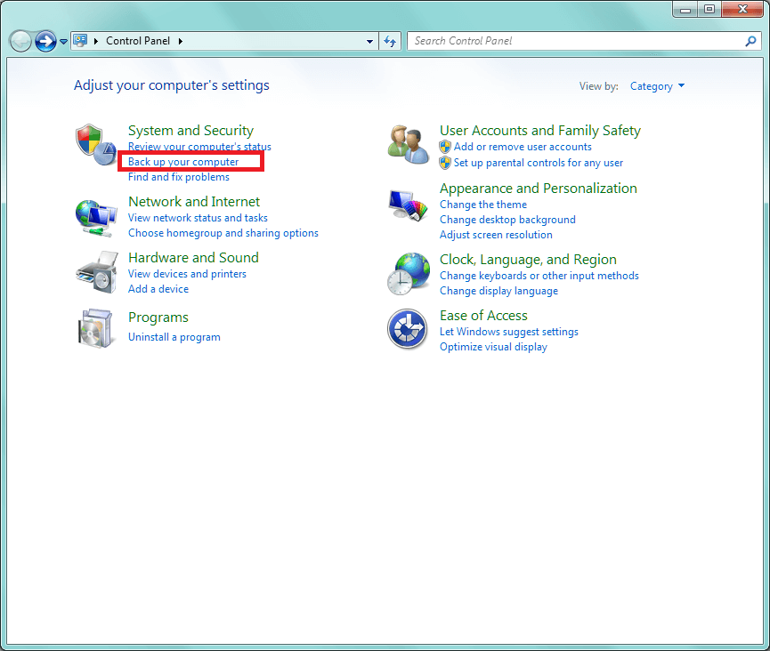
Task: Click Back up your computer
Action: [183, 162]
